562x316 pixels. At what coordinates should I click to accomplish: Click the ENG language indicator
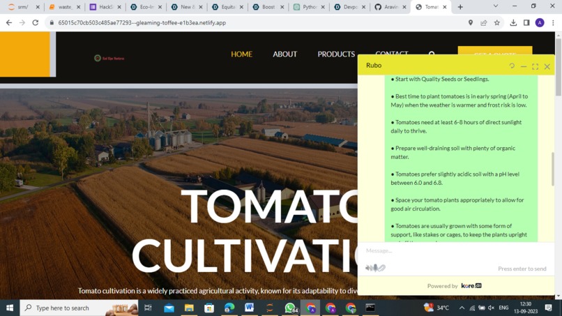(x=503, y=308)
